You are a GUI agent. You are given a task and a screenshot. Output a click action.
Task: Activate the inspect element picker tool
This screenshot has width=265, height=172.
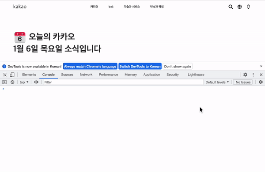[4, 75]
